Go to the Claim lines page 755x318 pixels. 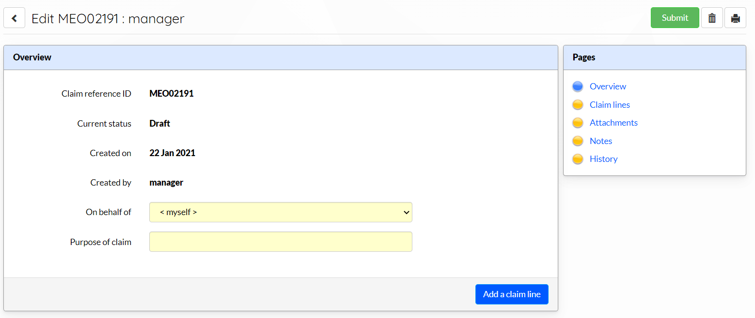[x=610, y=105]
